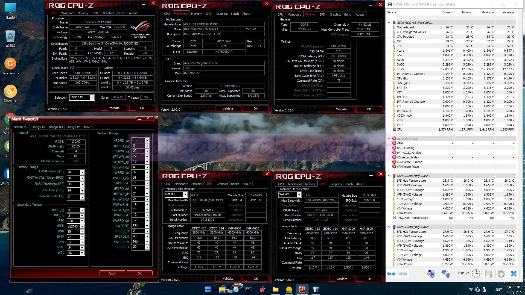This screenshot has height=295, width=525.
Task: Click taskbar clock showing 14:22:38
Action: (x=513, y=289)
